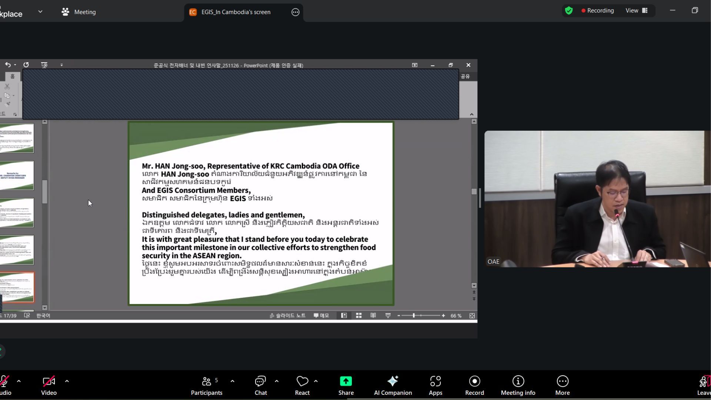Select EGIS_In Cambodia's screen tab
711x400 pixels.
(236, 12)
